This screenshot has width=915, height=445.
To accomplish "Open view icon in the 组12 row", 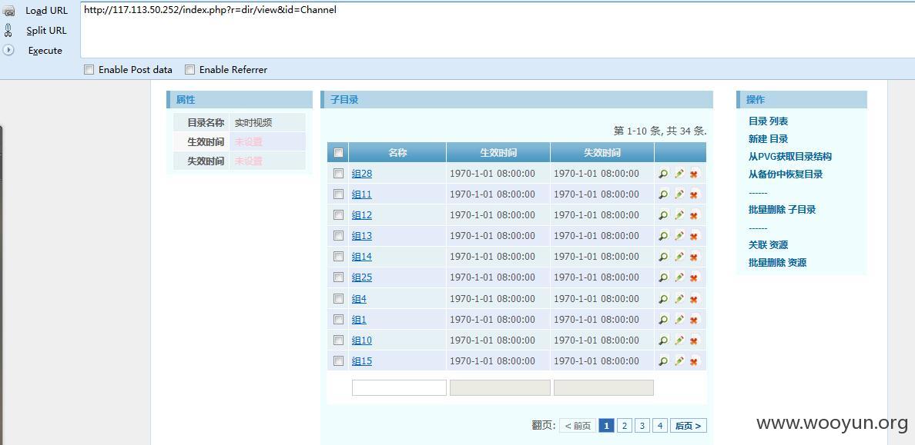I will click(x=663, y=215).
